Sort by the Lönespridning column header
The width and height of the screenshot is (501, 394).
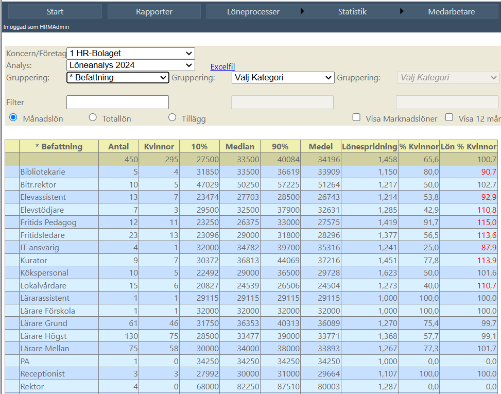(x=370, y=147)
